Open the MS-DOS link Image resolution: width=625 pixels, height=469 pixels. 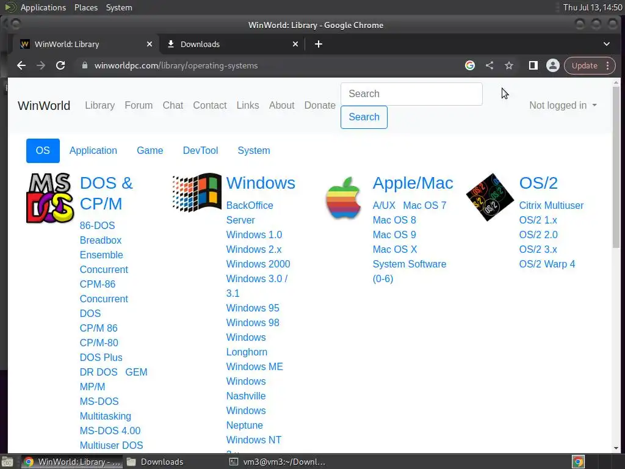pyautogui.click(x=99, y=402)
